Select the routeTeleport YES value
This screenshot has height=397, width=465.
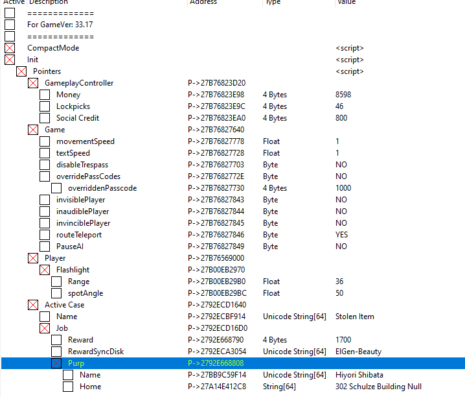pos(341,235)
